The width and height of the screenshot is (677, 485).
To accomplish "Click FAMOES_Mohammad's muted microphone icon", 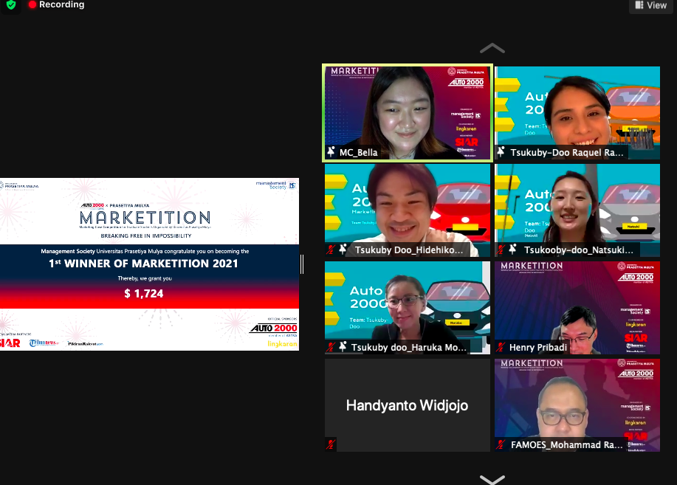I will (501, 444).
